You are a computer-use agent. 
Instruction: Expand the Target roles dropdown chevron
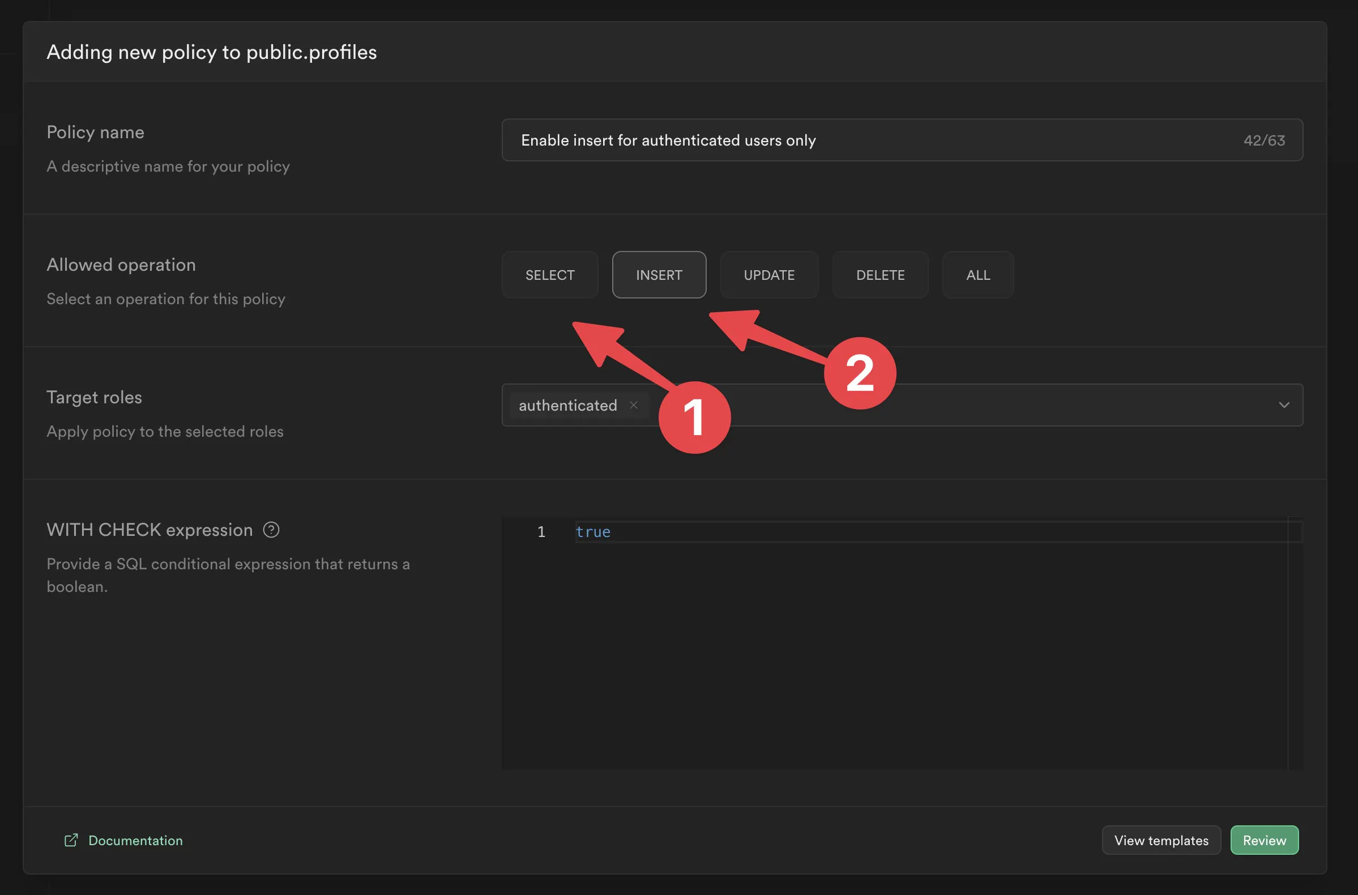(x=1284, y=405)
